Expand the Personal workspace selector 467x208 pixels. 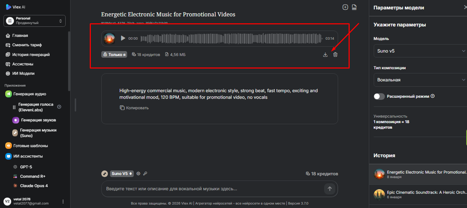pos(35,21)
